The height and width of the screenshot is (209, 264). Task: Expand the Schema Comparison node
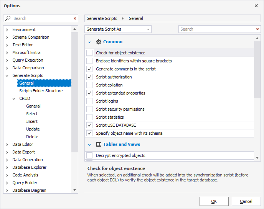tap(7, 38)
